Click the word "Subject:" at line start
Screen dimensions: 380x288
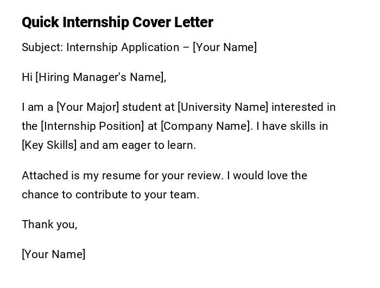coord(42,47)
